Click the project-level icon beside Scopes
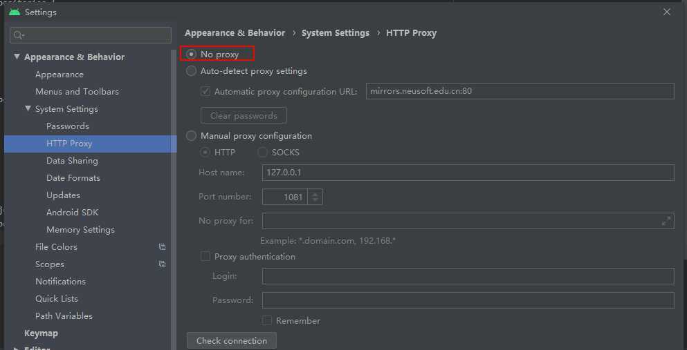 tap(162, 264)
